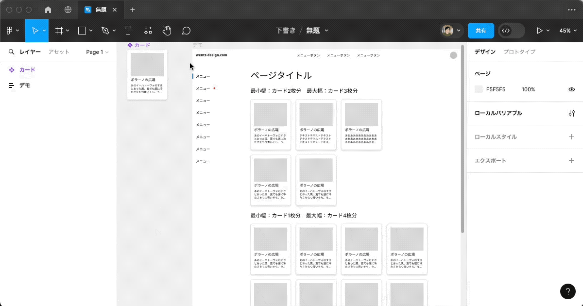
Task: Select the Frame tool
Action: click(x=58, y=30)
